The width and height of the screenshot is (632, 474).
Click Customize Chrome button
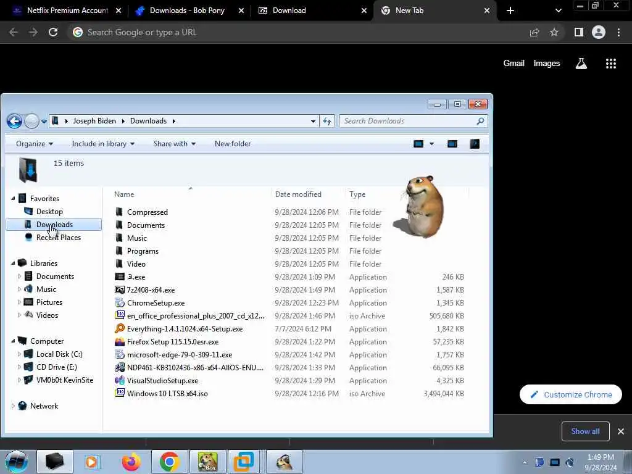pos(571,394)
